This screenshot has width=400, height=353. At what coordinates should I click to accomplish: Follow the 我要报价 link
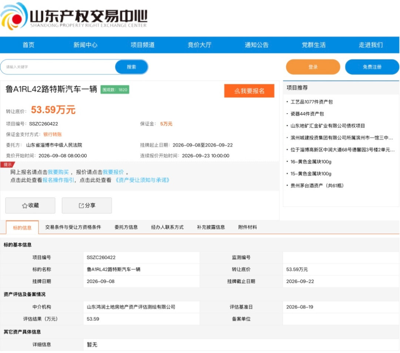point(113,172)
